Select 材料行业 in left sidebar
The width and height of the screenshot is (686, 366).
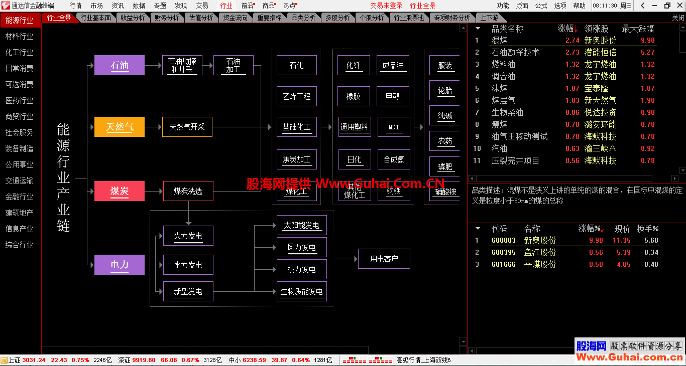pyautogui.click(x=20, y=36)
